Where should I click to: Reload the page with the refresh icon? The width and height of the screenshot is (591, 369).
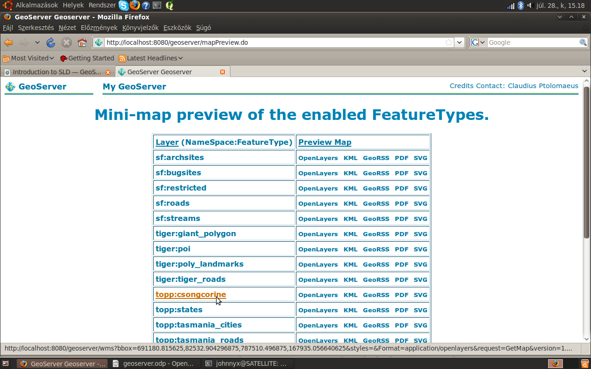51,42
